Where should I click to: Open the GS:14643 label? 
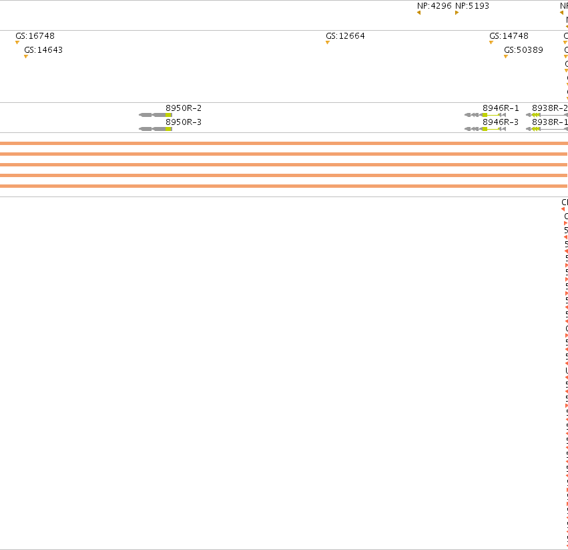[x=43, y=49]
